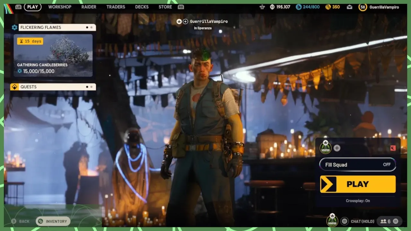Click the Quests diamond icon

14,87
